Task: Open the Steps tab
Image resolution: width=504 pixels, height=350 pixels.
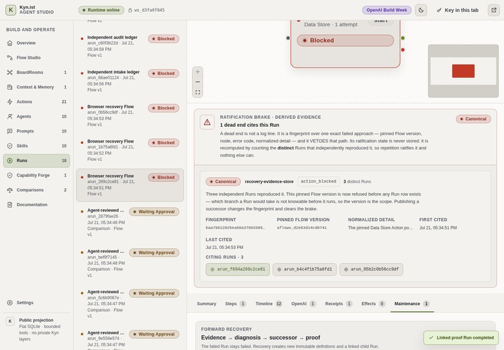Action: (235, 304)
